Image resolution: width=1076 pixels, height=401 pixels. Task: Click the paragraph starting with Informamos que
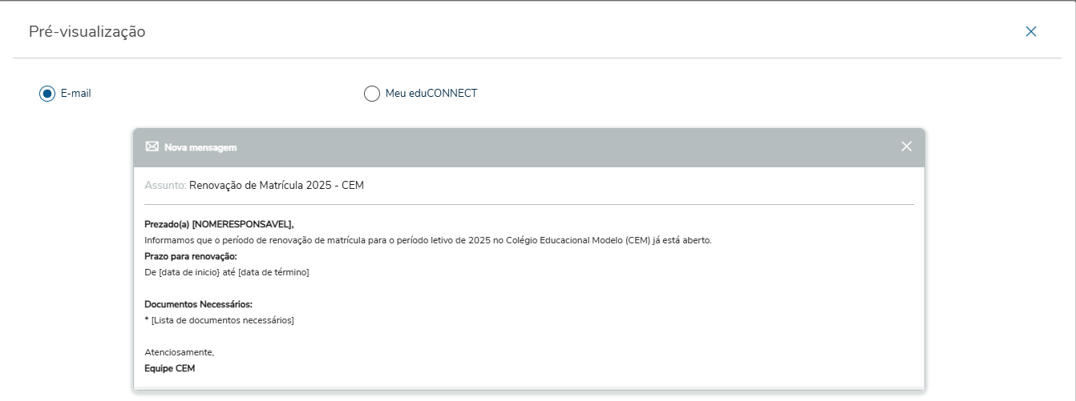(x=427, y=240)
